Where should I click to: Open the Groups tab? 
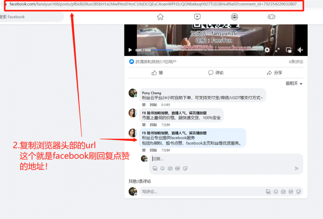235,17
